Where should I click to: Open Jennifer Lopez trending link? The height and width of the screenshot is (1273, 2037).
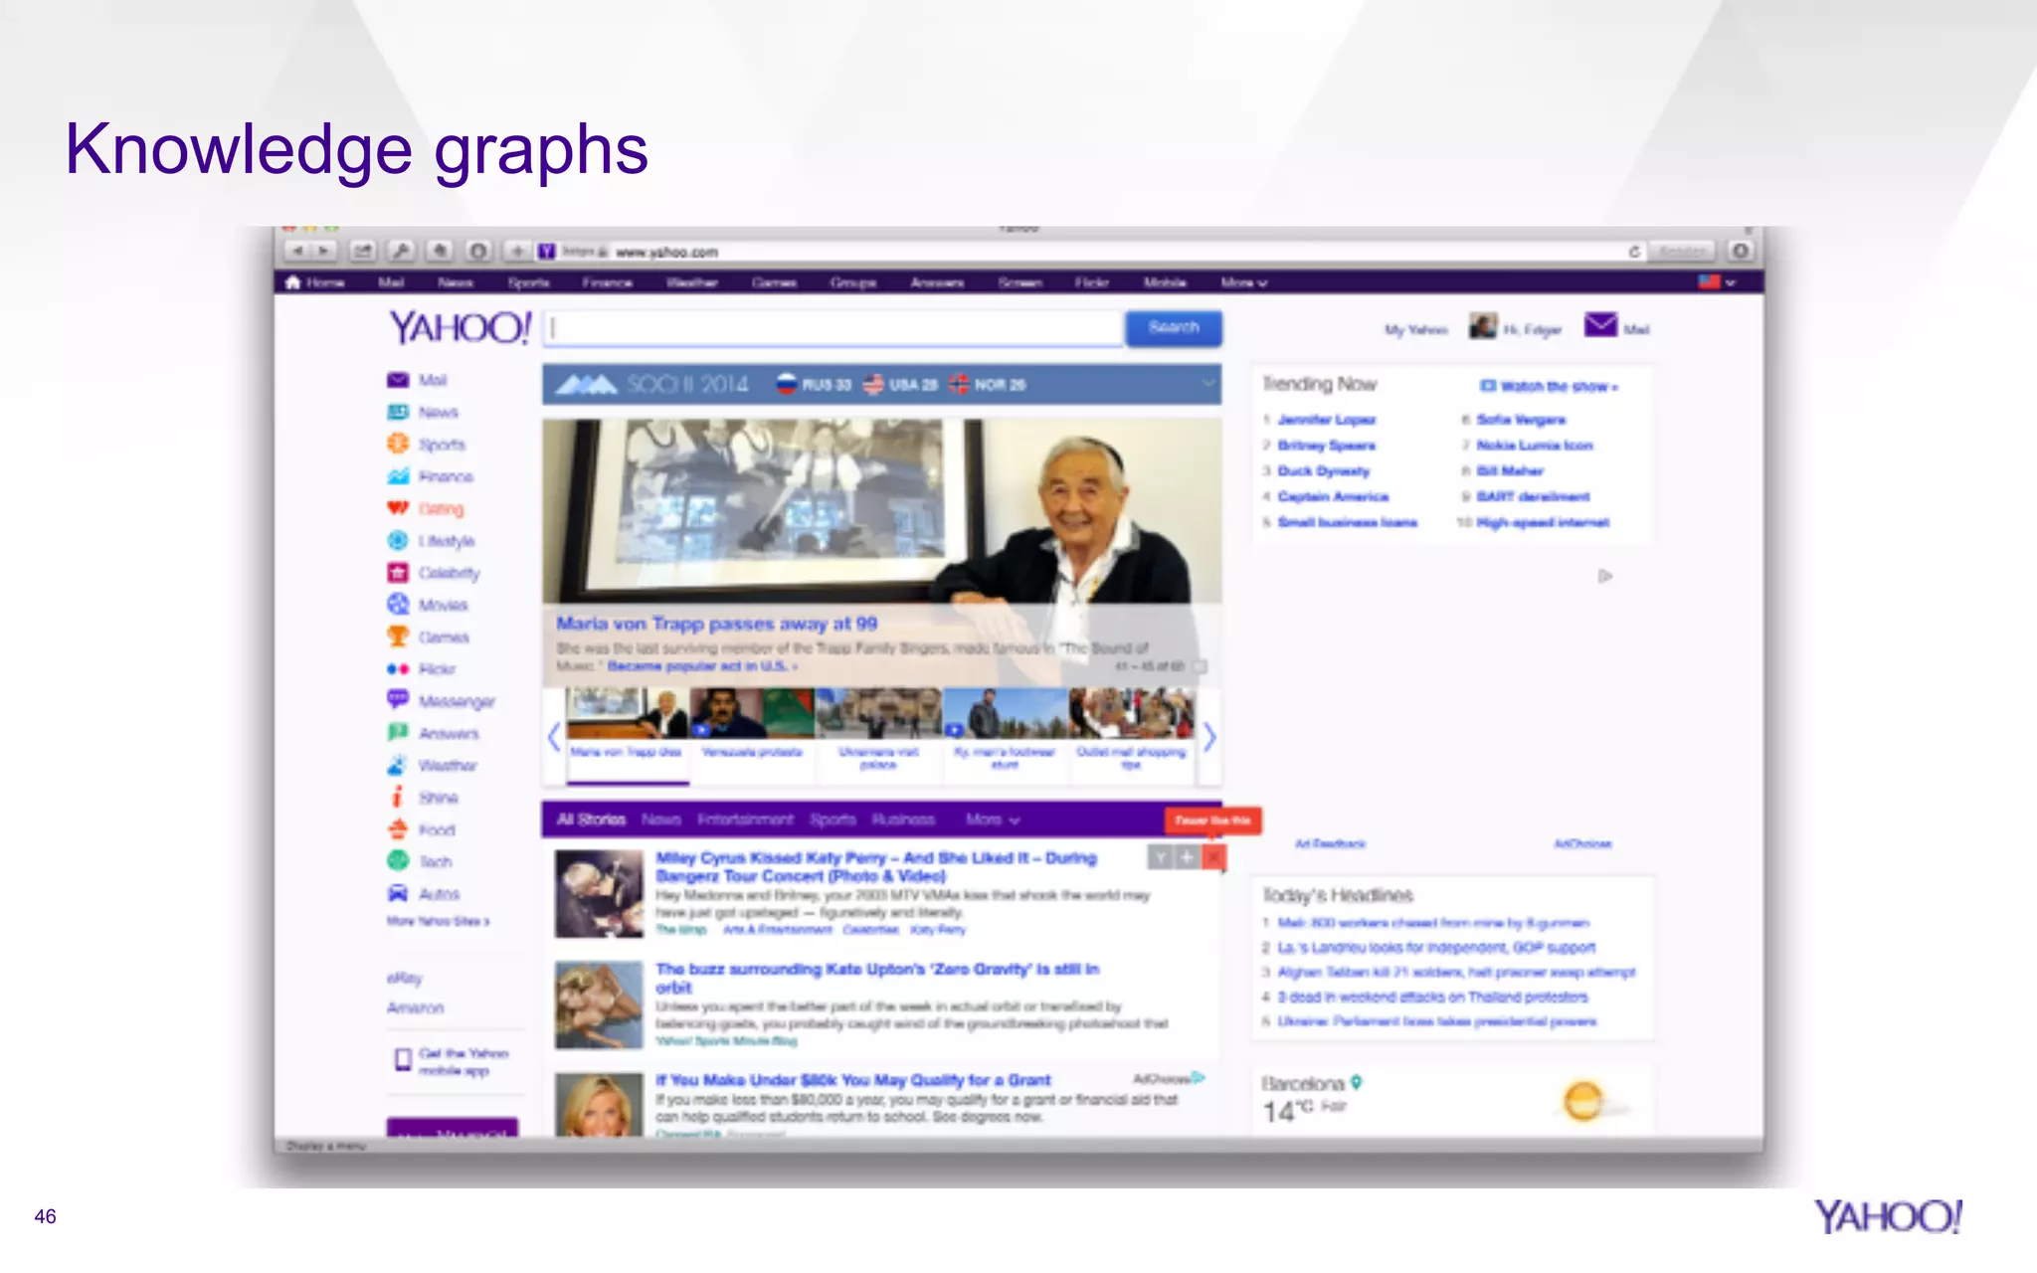click(x=1327, y=420)
